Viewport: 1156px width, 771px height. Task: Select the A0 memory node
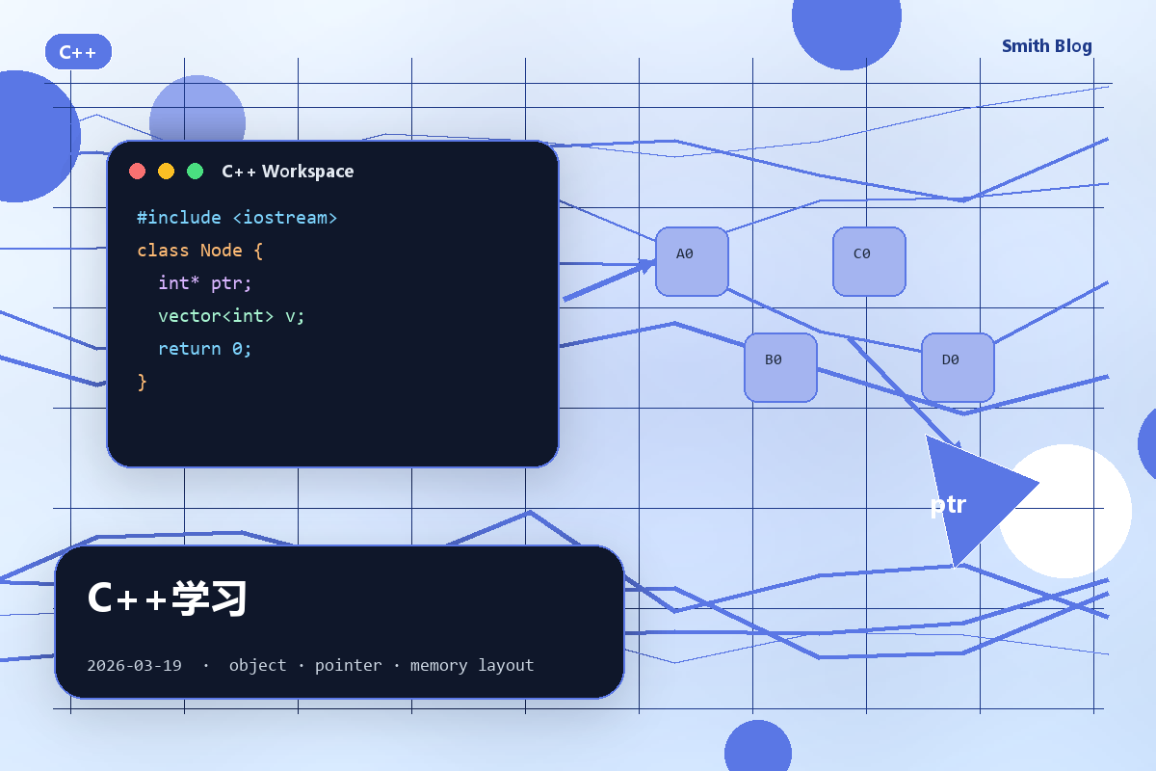point(692,261)
